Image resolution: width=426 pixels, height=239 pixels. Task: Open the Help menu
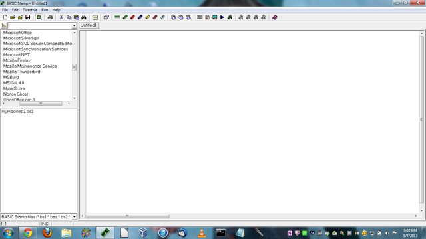pos(56,10)
